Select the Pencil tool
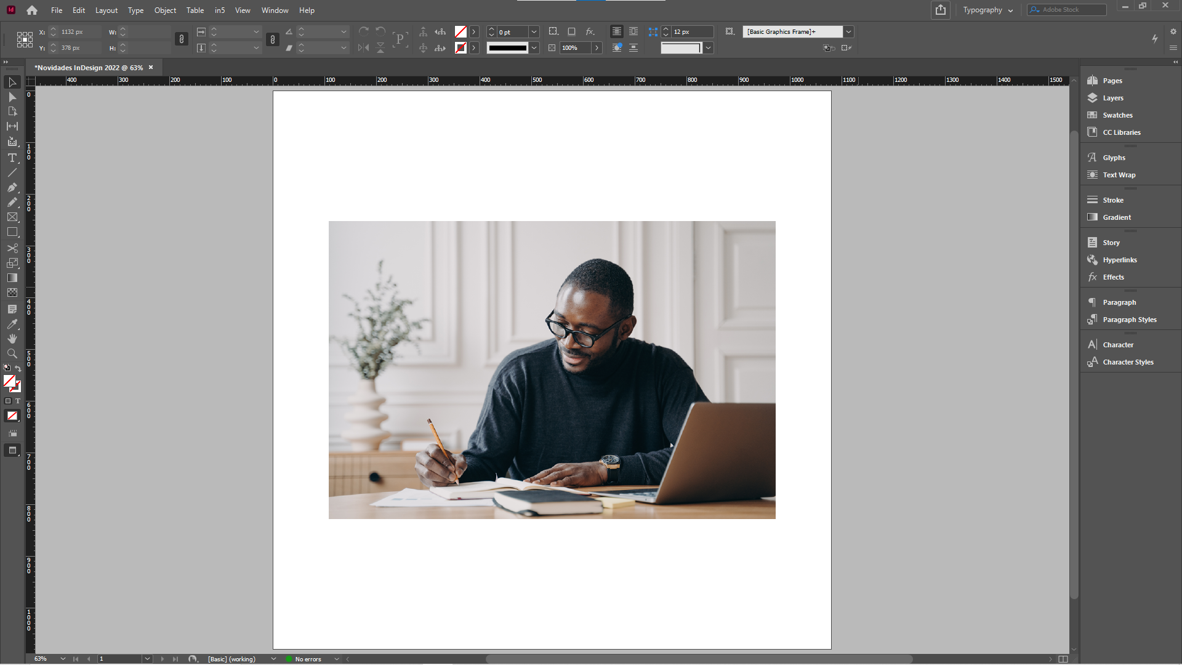Image resolution: width=1182 pixels, height=665 pixels. click(12, 203)
